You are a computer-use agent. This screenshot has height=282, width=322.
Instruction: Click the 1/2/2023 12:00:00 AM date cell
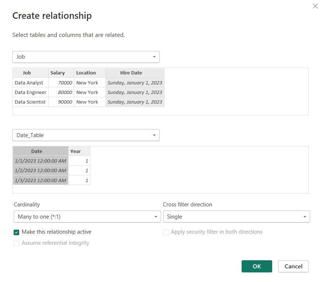point(41,171)
